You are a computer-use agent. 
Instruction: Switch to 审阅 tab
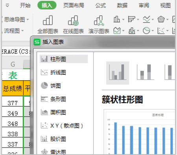click(x=144, y=5)
